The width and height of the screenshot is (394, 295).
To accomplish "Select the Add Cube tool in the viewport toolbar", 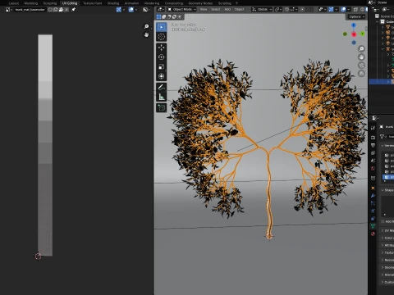I will tap(162, 108).
